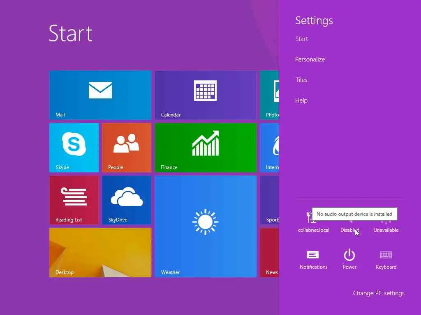
Task: Click Change PC settings link
Action: point(379,293)
